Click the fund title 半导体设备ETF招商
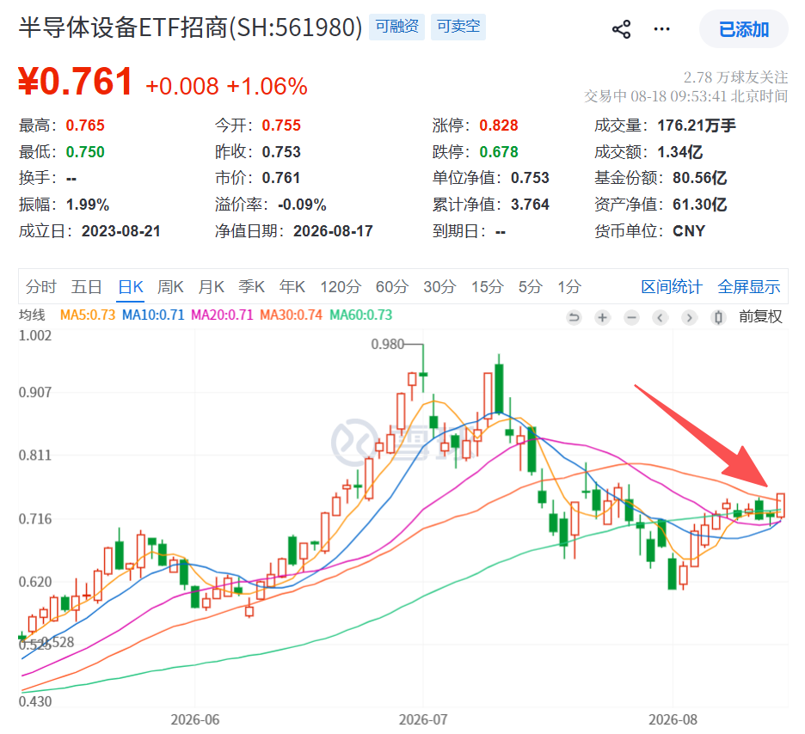The image size is (805, 734). click(123, 28)
